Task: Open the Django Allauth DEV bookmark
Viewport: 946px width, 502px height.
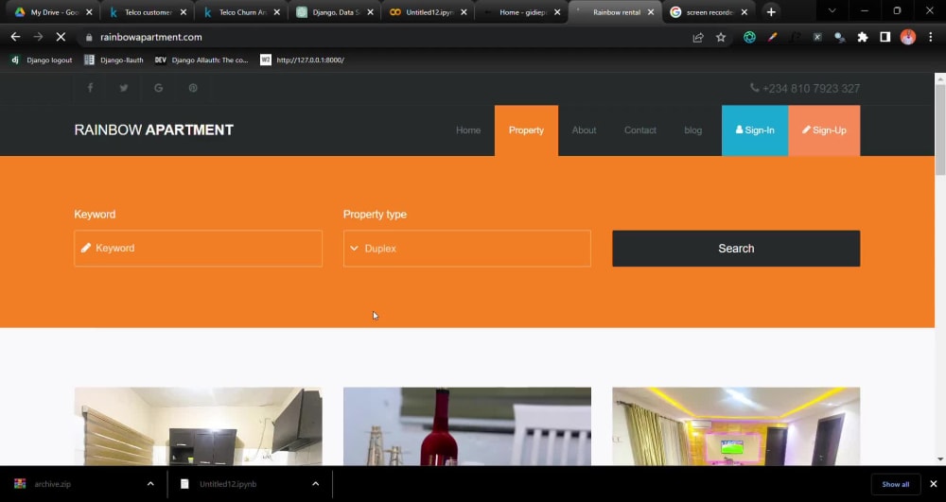Action: 201,61
